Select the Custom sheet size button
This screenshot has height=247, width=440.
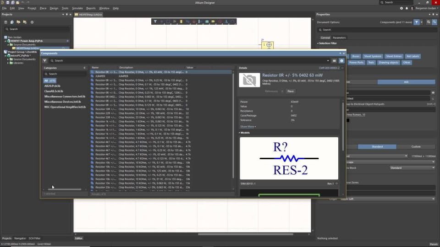[x=416, y=147]
